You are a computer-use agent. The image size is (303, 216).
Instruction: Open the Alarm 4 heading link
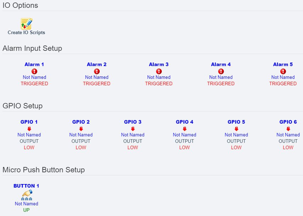[x=221, y=64]
